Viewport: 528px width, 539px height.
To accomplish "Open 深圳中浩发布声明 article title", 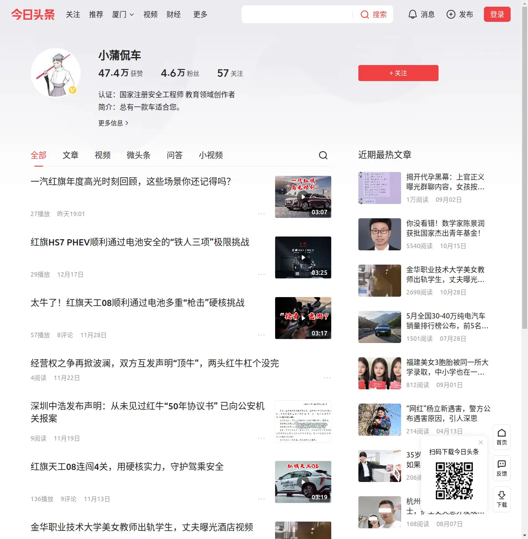I will pyautogui.click(x=148, y=412).
